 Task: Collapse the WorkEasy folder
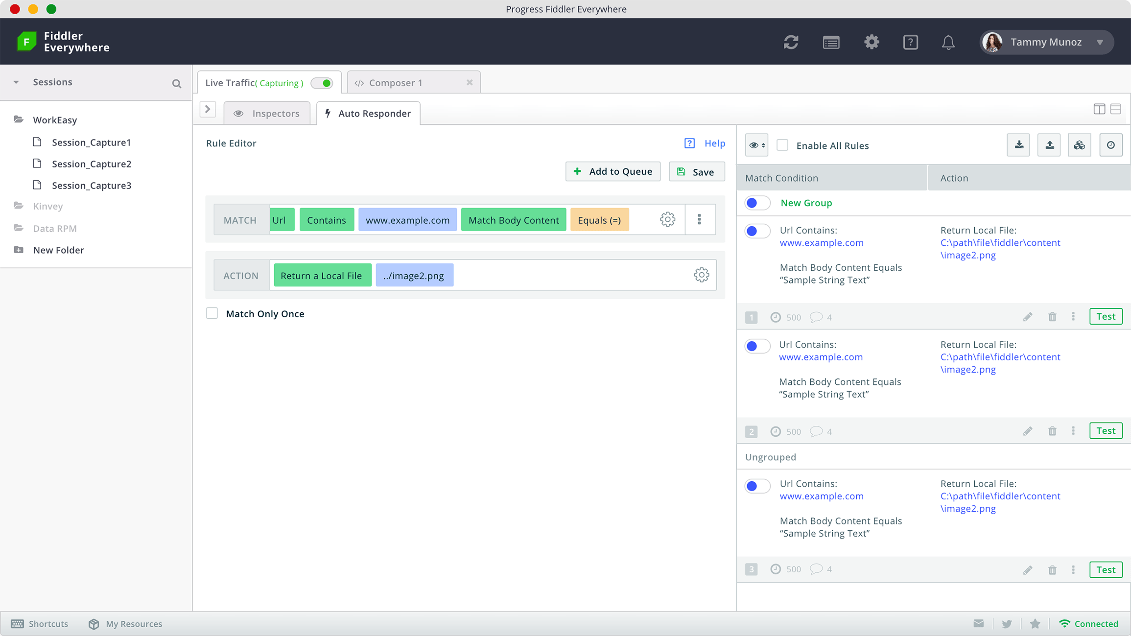[19, 119]
